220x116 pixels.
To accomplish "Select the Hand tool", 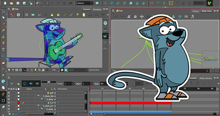I will (x=4, y=88).
